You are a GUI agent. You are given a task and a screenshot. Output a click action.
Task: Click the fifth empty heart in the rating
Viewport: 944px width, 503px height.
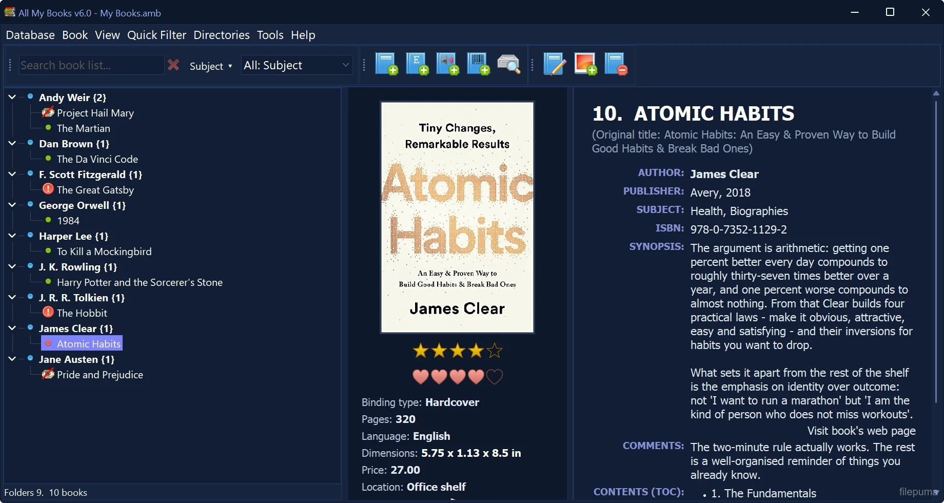(x=495, y=377)
